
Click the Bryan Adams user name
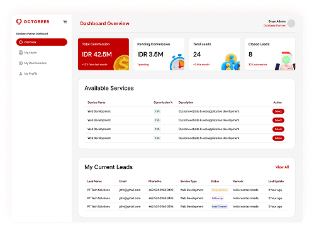[x=277, y=21]
